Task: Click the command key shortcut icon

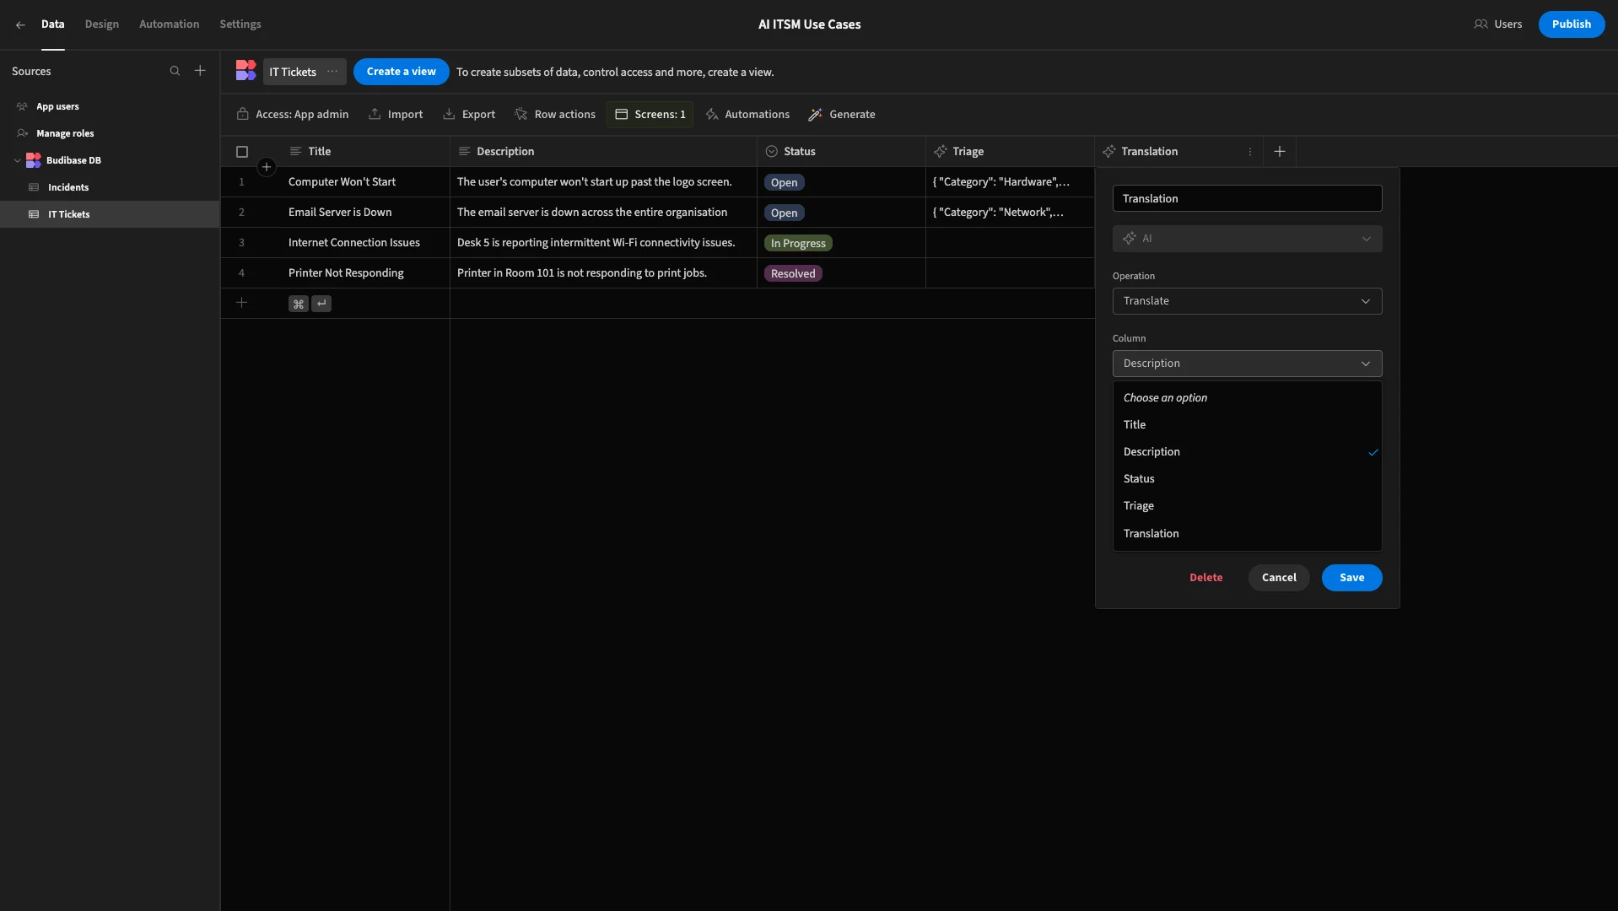Action: point(298,304)
